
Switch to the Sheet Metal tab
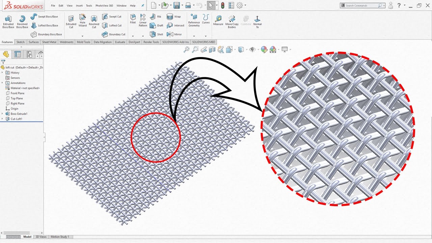pos(49,42)
